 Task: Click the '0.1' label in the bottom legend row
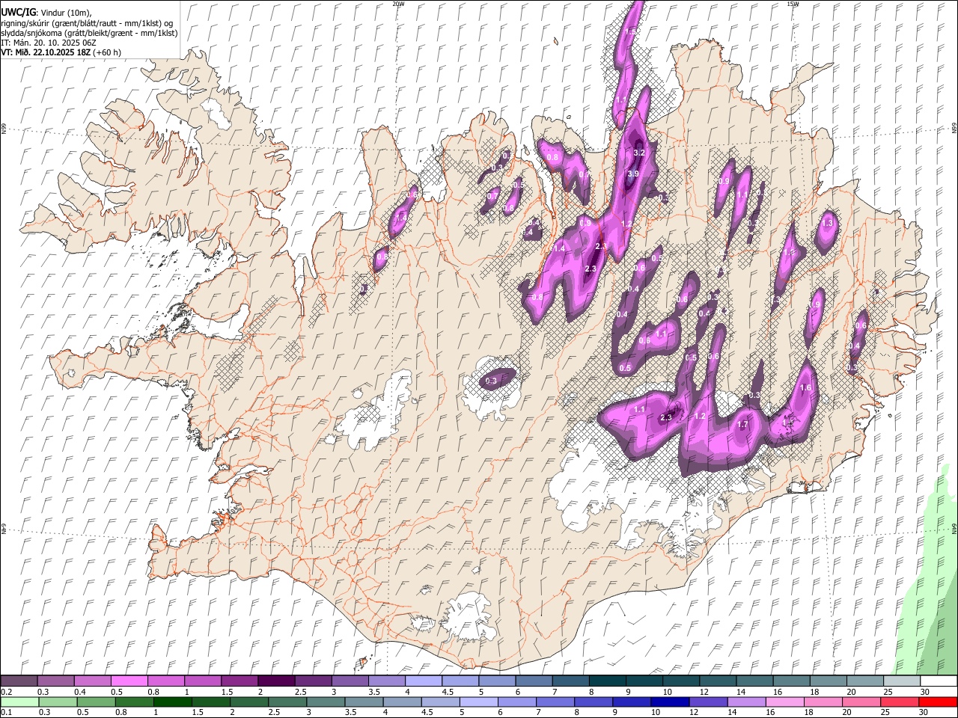(x=7, y=712)
